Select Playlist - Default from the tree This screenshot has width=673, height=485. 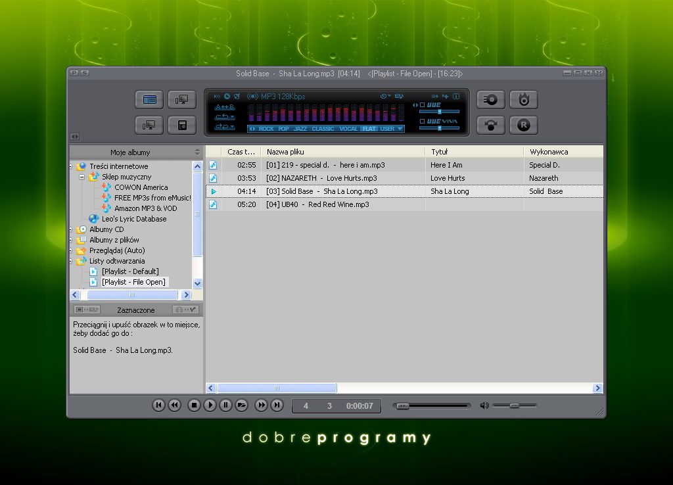click(130, 271)
